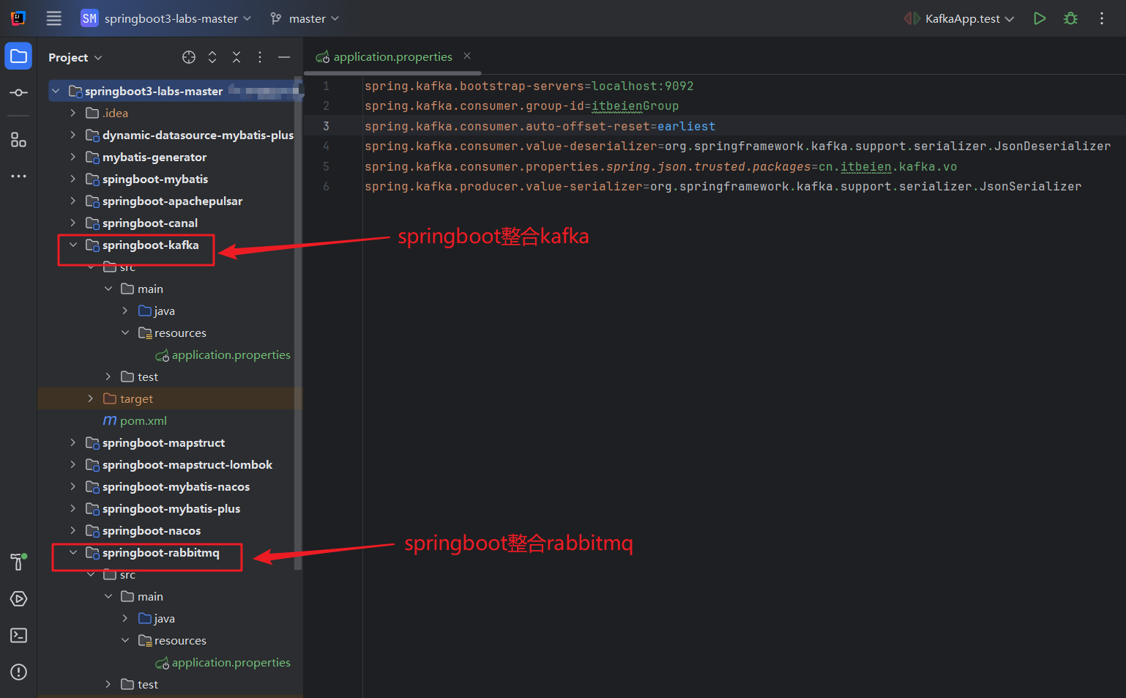
Task: Expand the springboot-mapstruct module
Action: 73,442
